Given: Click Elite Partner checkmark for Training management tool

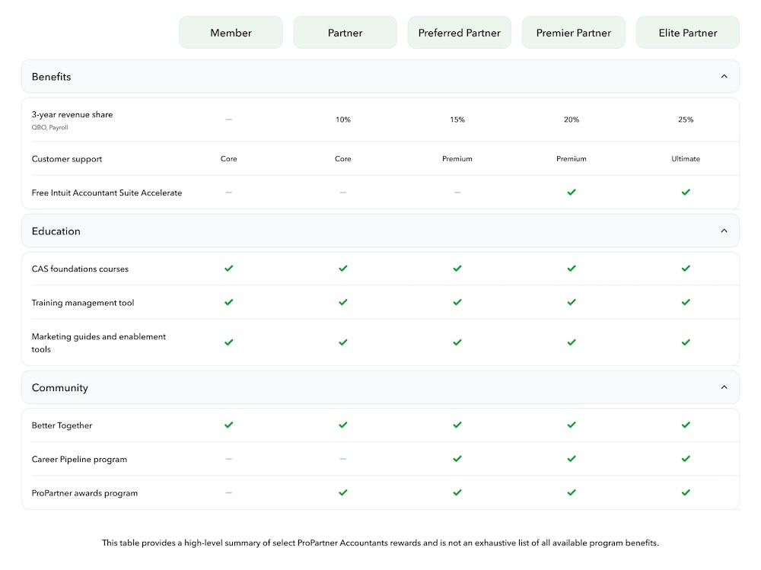Looking at the screenshot, I should coord(686,302).
